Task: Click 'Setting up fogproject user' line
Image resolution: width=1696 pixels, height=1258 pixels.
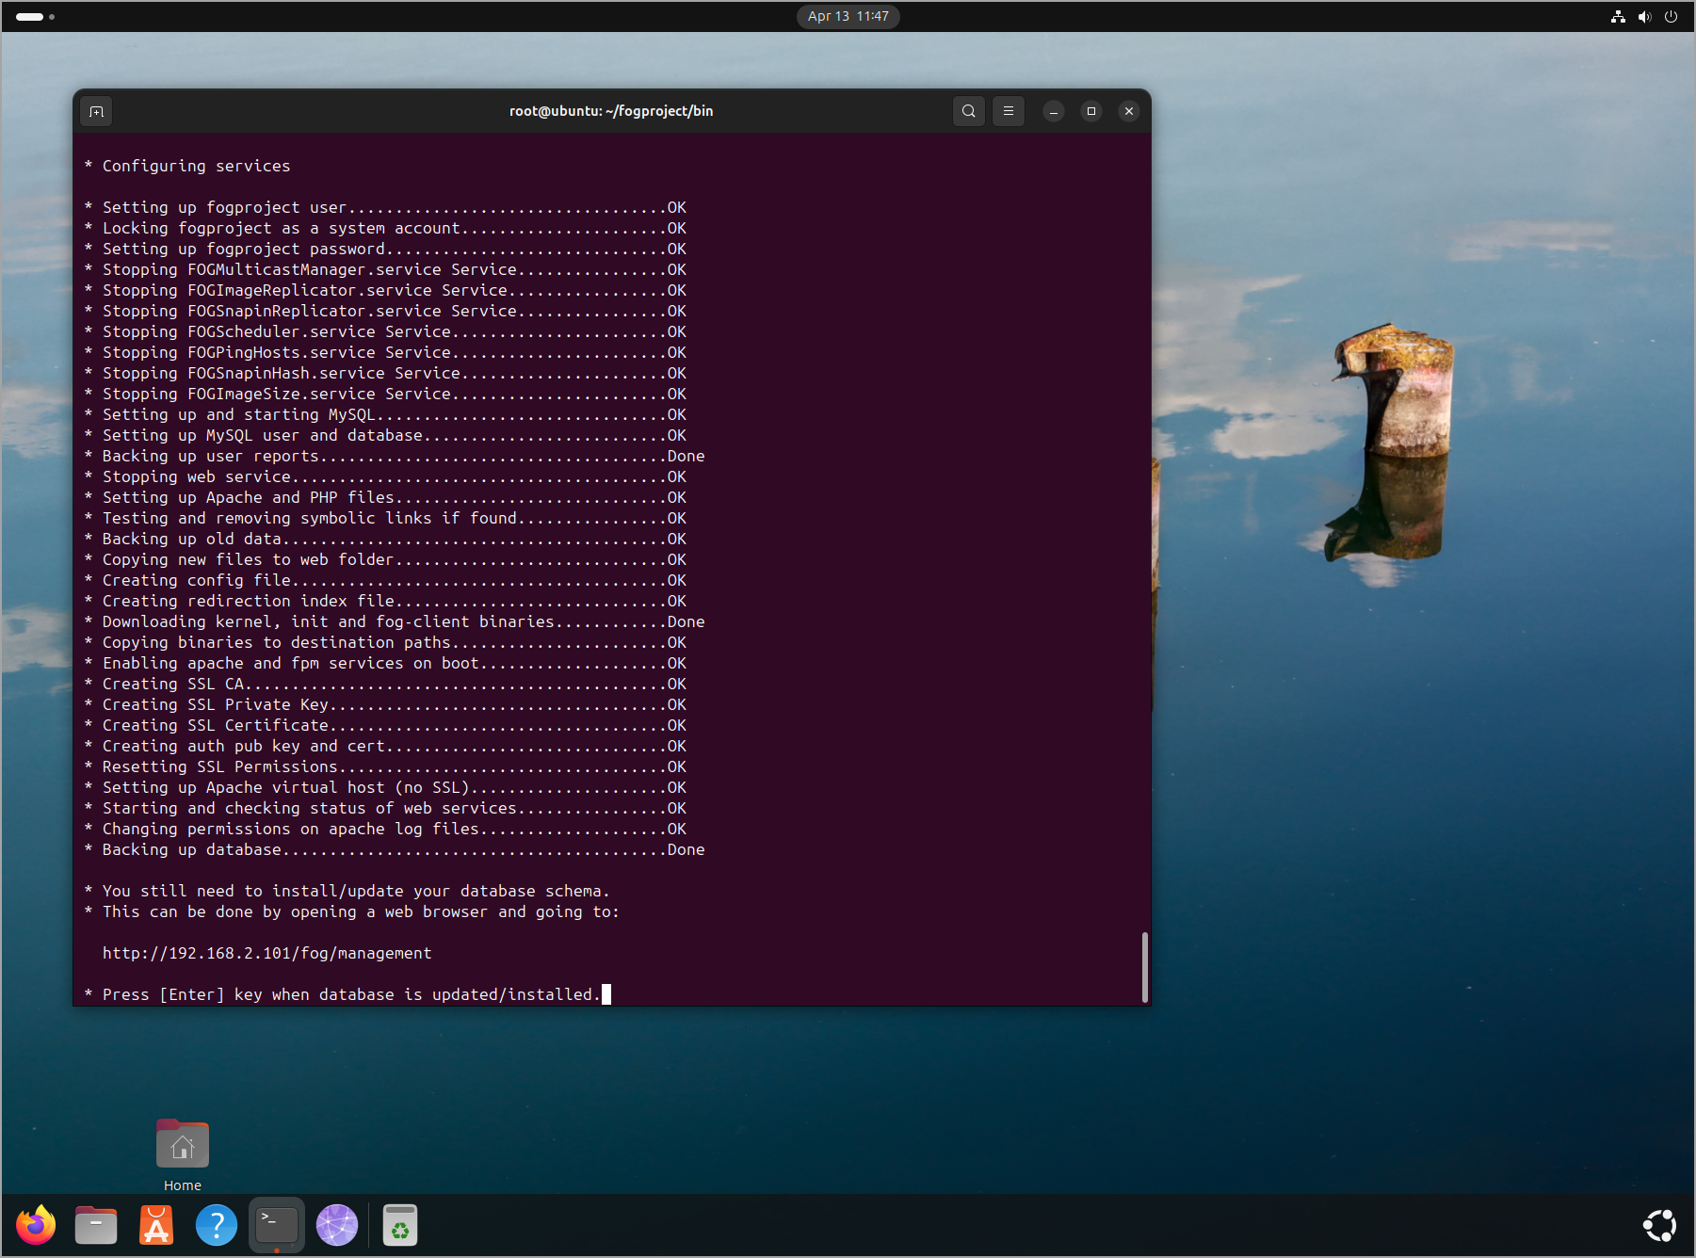Action: coord(385,207)
